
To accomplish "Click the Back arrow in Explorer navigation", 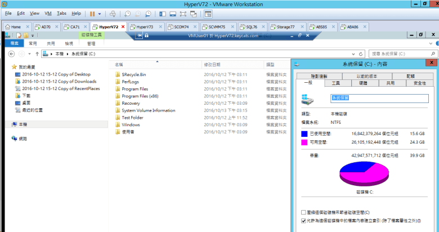I will (12, 53).
